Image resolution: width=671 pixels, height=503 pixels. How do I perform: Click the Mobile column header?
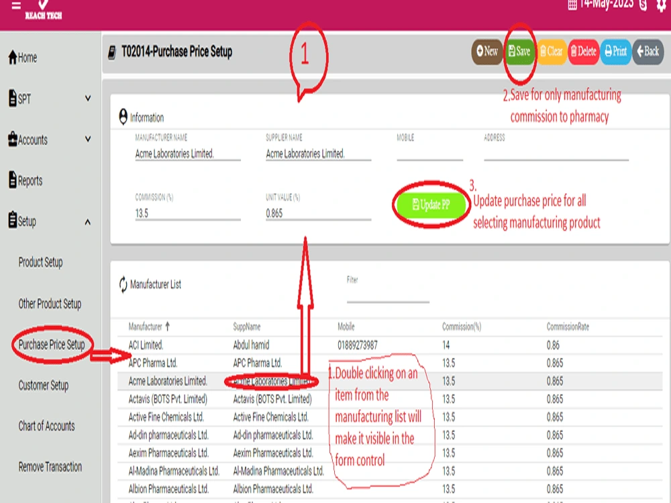coord(346,327)
